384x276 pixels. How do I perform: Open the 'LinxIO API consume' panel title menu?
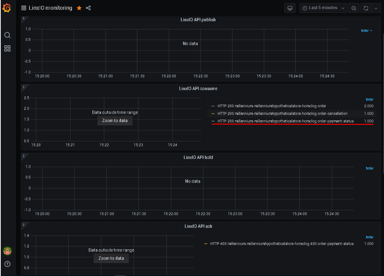[198, 88]
